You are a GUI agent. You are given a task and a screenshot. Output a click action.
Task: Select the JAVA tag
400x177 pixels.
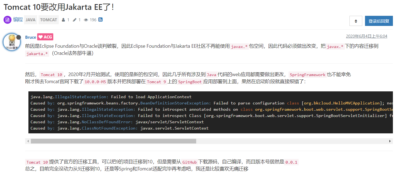point(31,20)
